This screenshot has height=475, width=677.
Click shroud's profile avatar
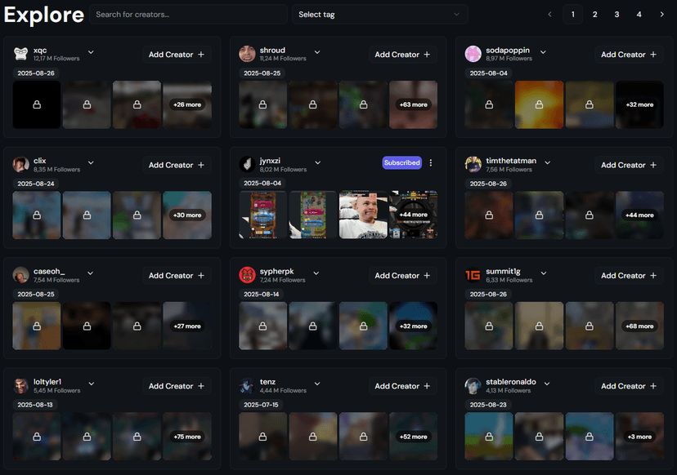246,52
